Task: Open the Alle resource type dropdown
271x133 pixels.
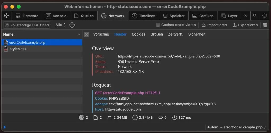Action: point(60,25)
